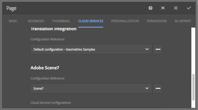Cancel the dialog with the X icon
198x110 pixels.
tap(176, 8)
